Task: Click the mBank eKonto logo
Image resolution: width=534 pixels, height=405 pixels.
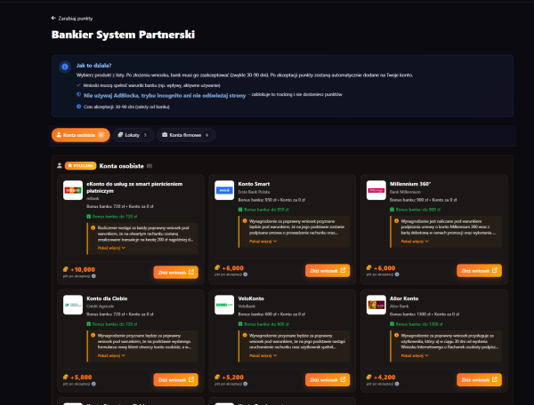Action: coord(73,190)
